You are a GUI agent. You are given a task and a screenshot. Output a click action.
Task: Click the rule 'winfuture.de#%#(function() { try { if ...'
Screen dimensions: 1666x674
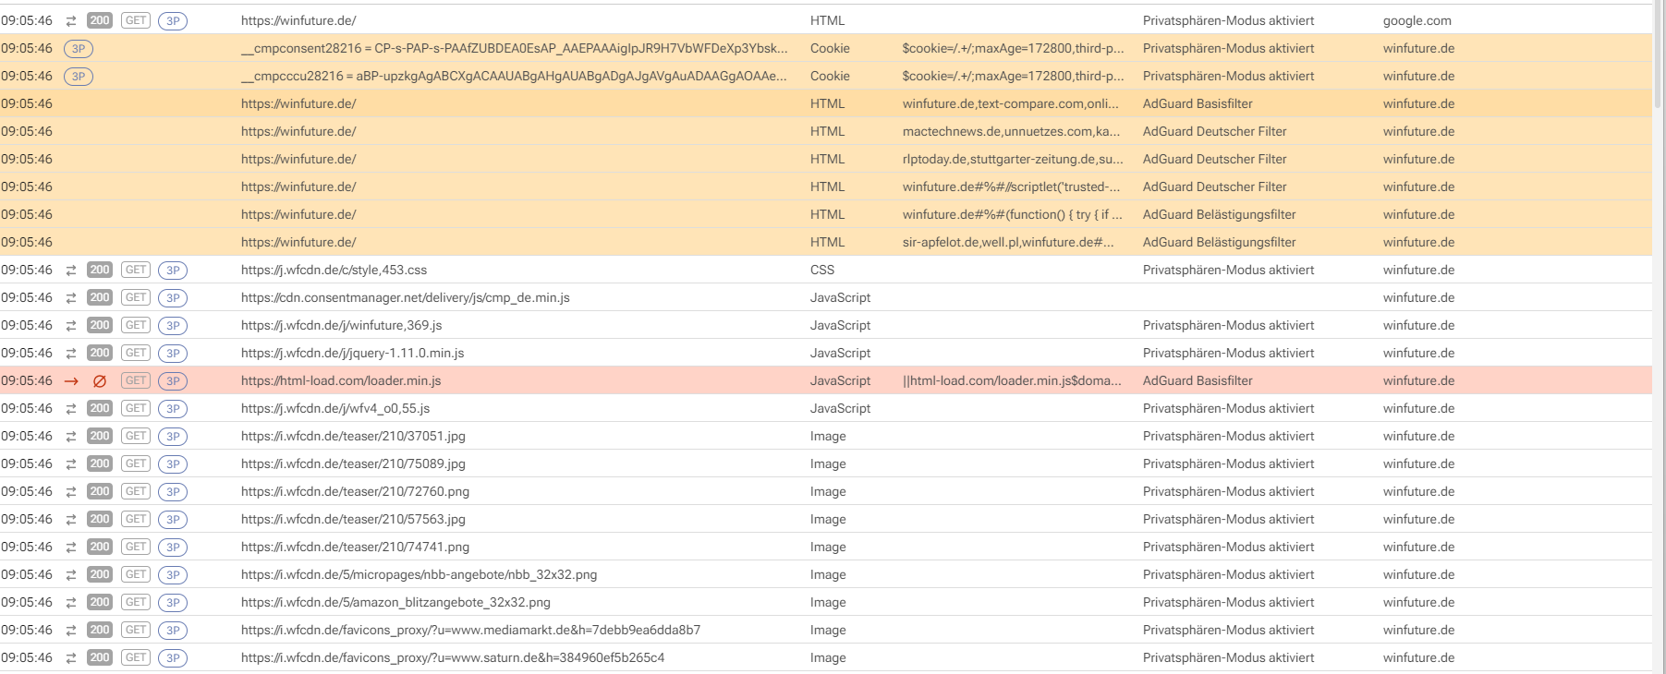coord(1013,214)
